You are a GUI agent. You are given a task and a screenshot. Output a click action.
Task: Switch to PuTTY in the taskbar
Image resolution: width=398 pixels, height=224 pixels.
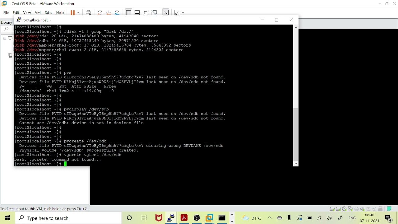171,218
